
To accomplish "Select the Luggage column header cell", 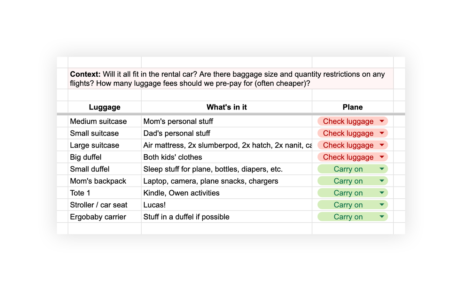I will 105,107.
